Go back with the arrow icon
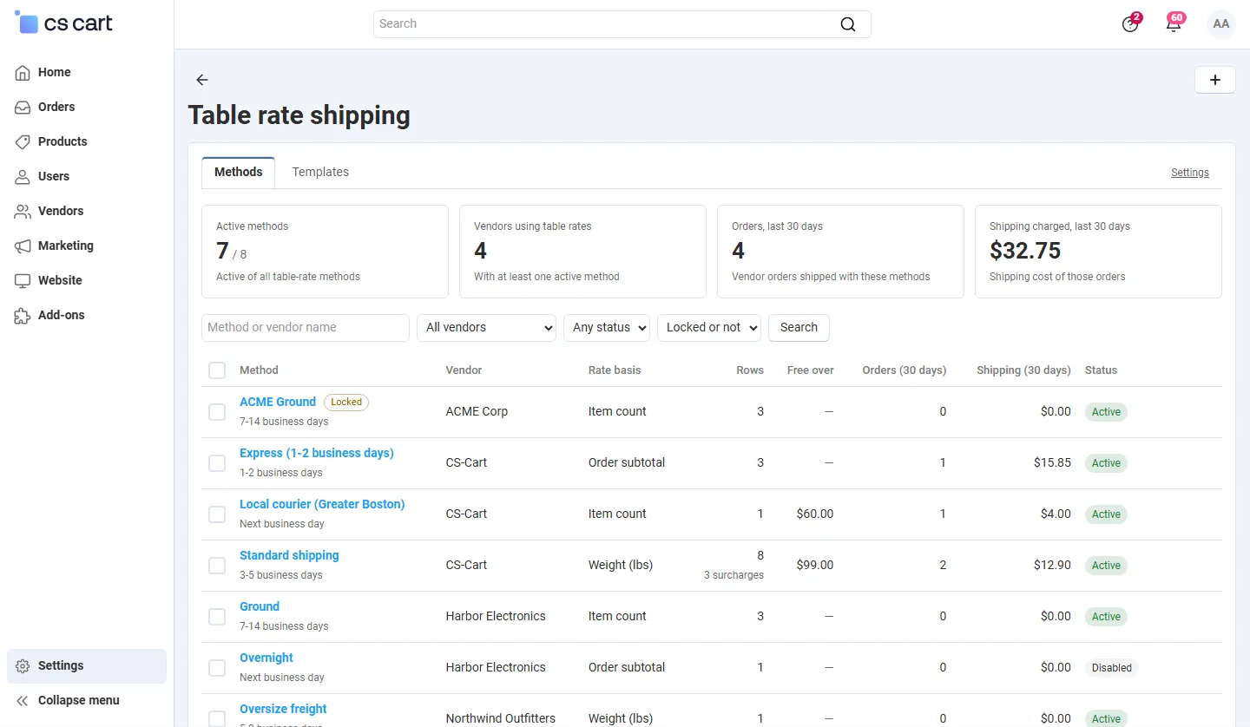This screenshot has width=1250, height=727. [x=202, y=80]
